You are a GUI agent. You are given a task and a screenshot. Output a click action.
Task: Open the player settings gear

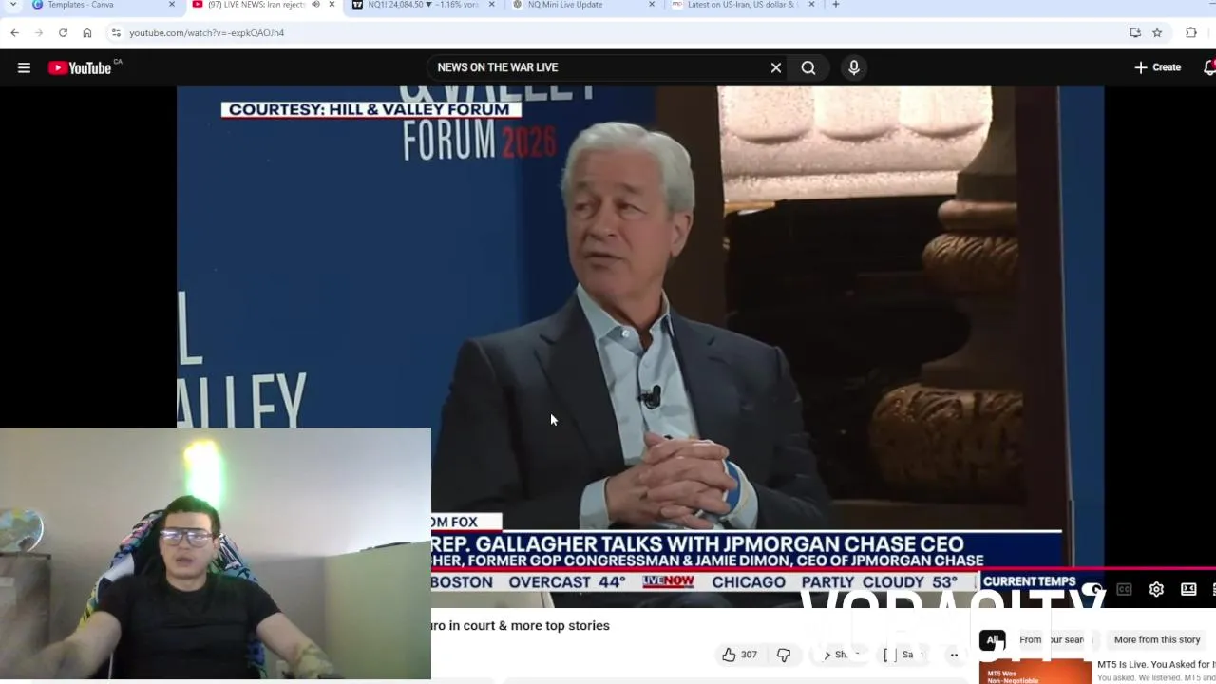pos(1156,589)
